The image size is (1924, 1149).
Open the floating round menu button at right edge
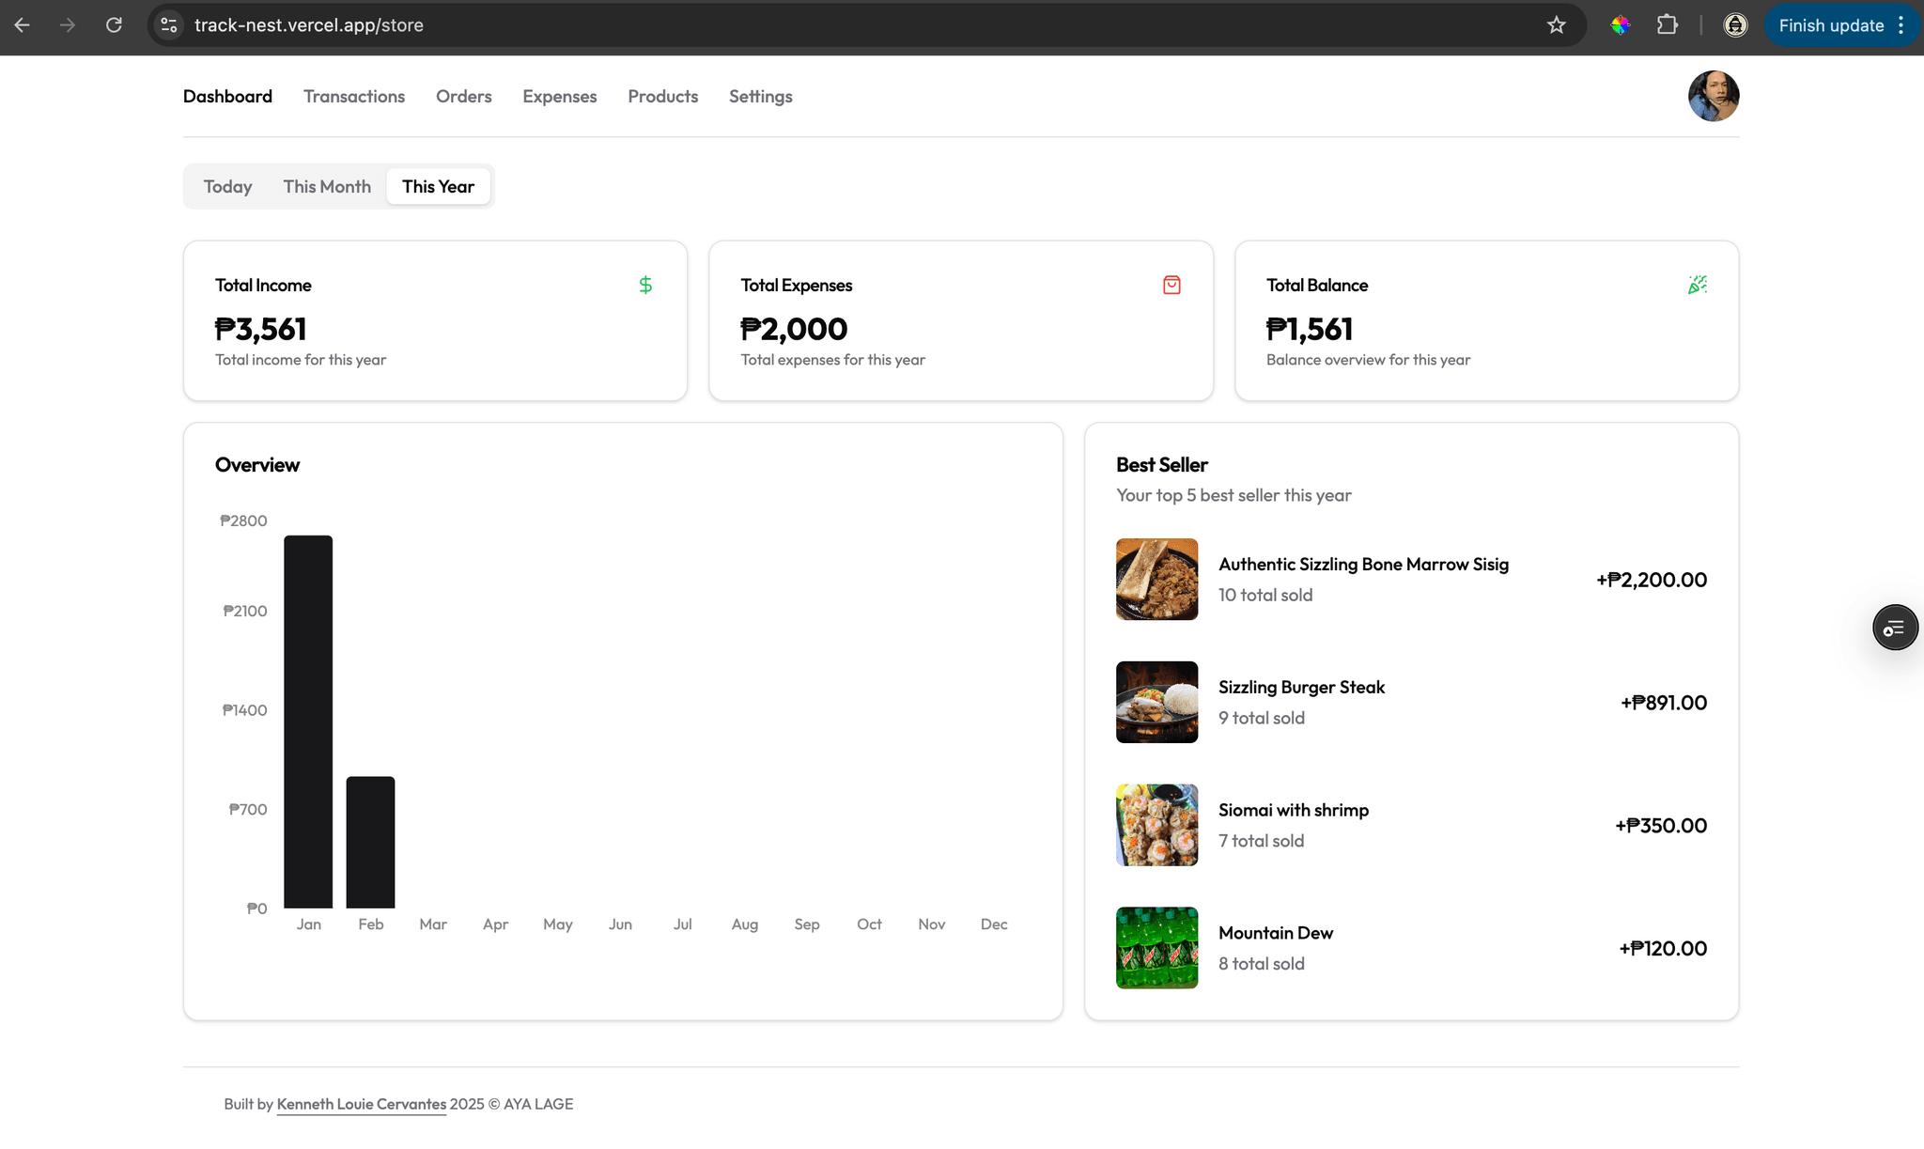click(x=1895, y=628)
